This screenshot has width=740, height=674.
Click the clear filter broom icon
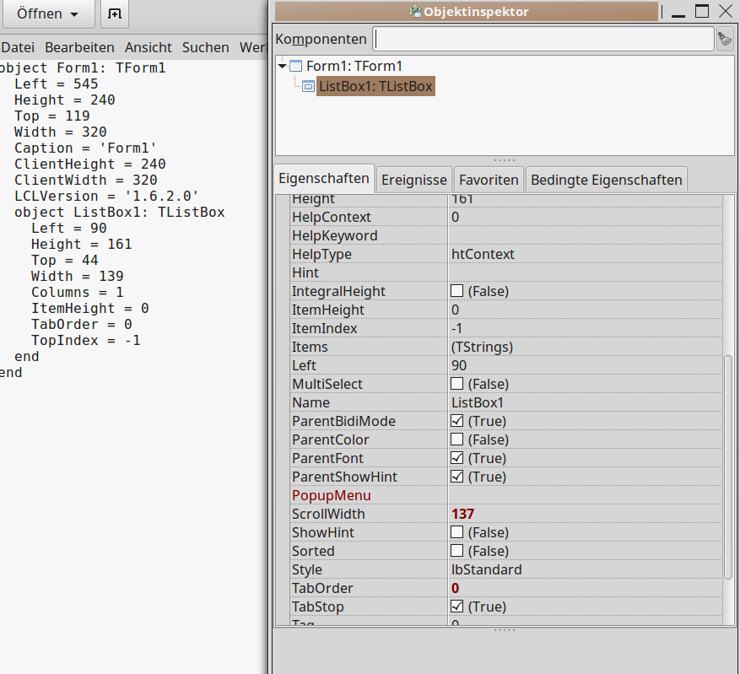point(724,39)
